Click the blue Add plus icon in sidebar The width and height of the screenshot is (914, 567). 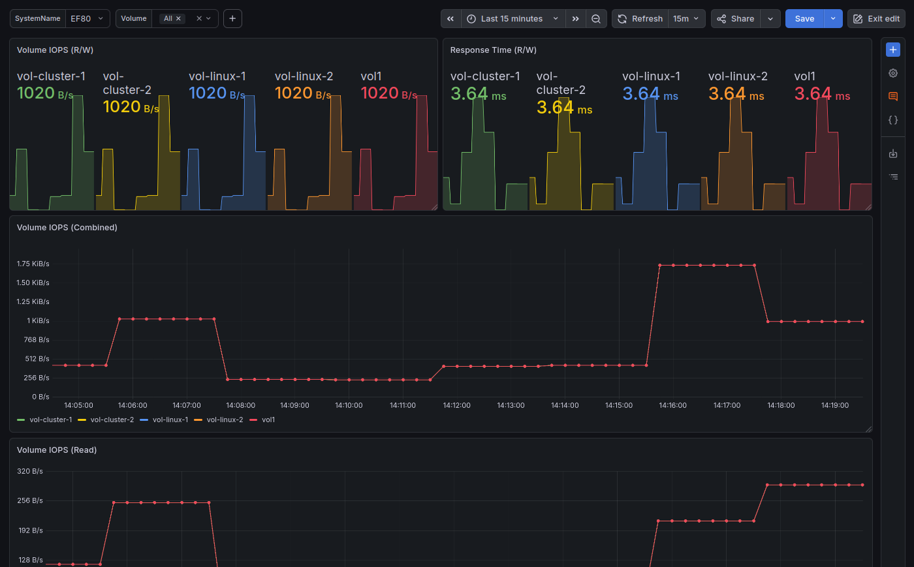(x=893, y=50)
